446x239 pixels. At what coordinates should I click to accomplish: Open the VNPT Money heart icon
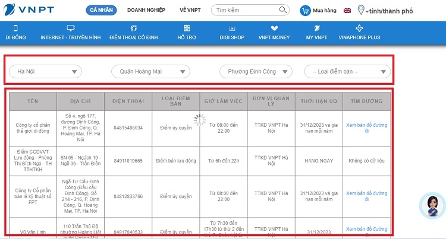(274, 28)
